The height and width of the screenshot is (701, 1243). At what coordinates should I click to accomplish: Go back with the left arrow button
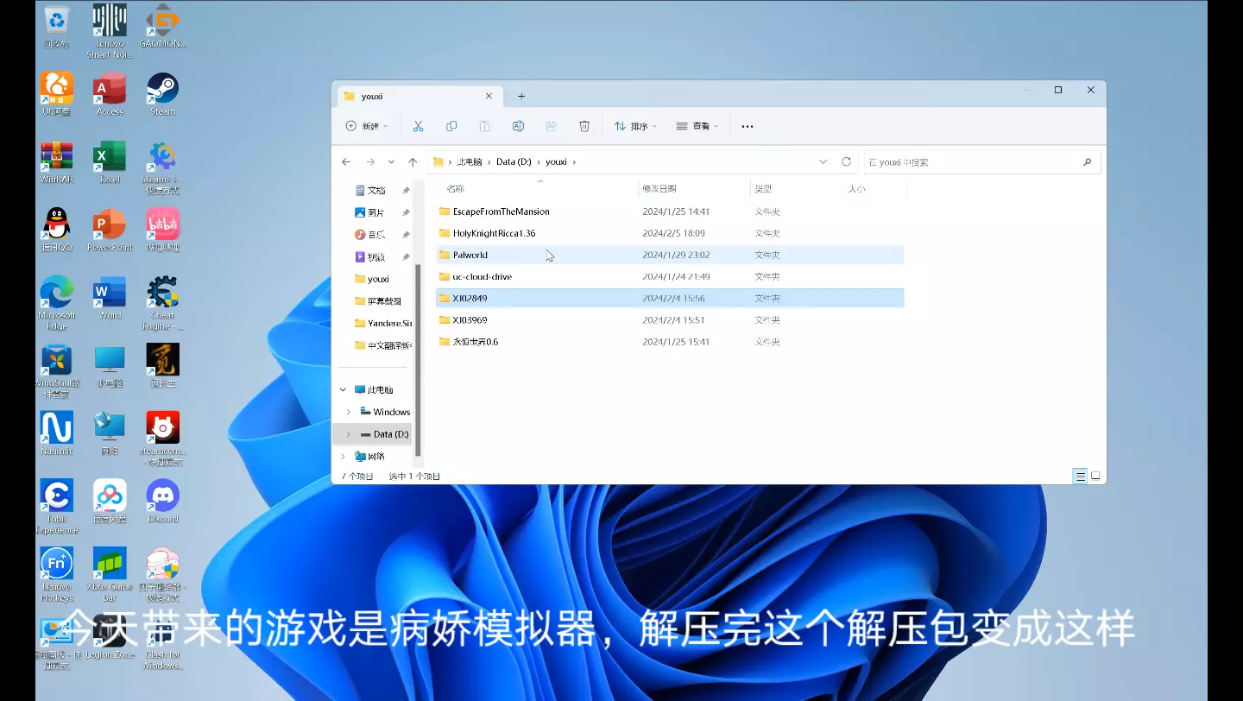tap(346, 161)
